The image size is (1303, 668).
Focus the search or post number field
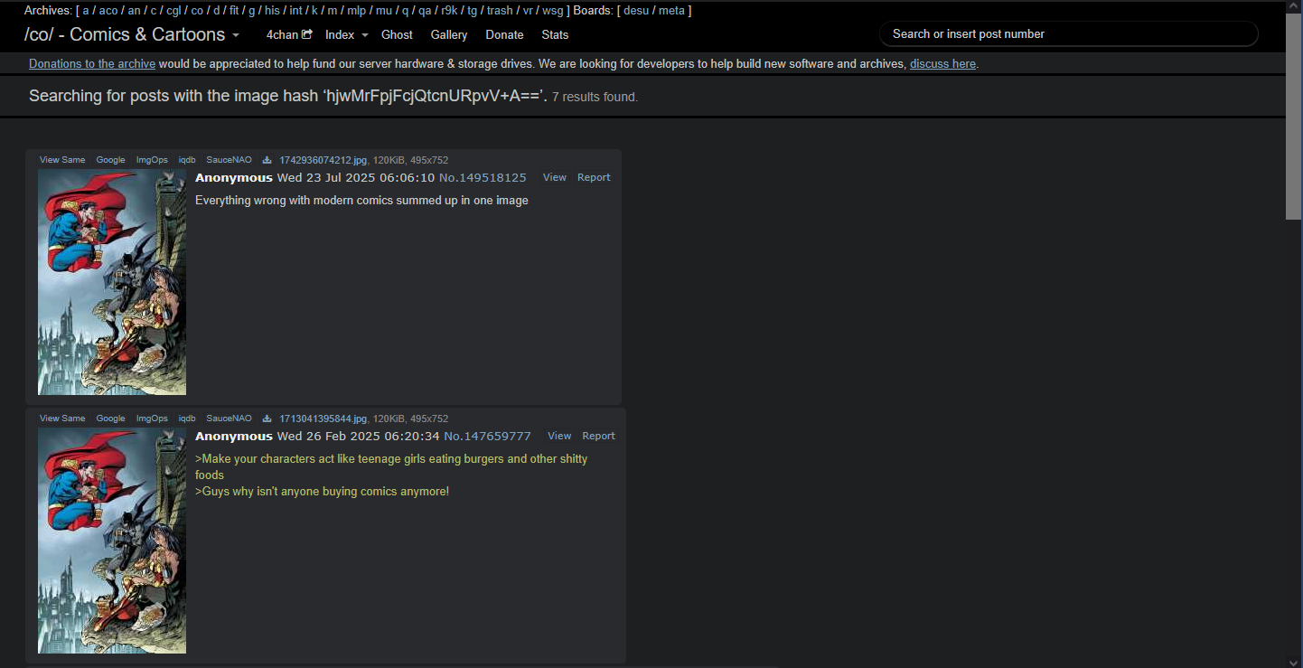coord(1068,33)
